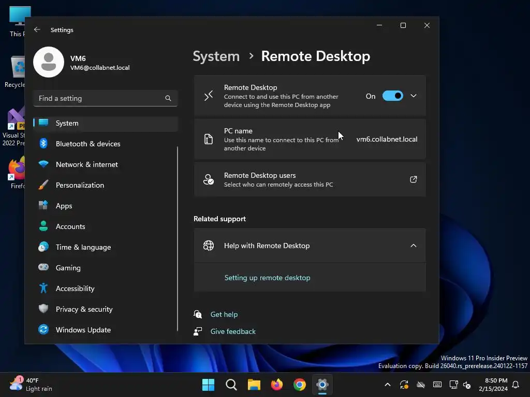Click the System breadcrumb in the header
Screen dimensions: 530x397
[x=216, y=56]
